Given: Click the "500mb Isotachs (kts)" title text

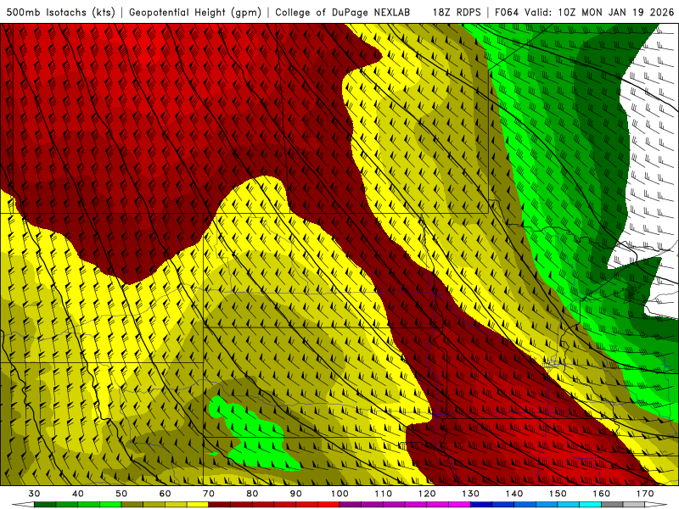Looking at the screenshot, I should click(x=60, y=12).
